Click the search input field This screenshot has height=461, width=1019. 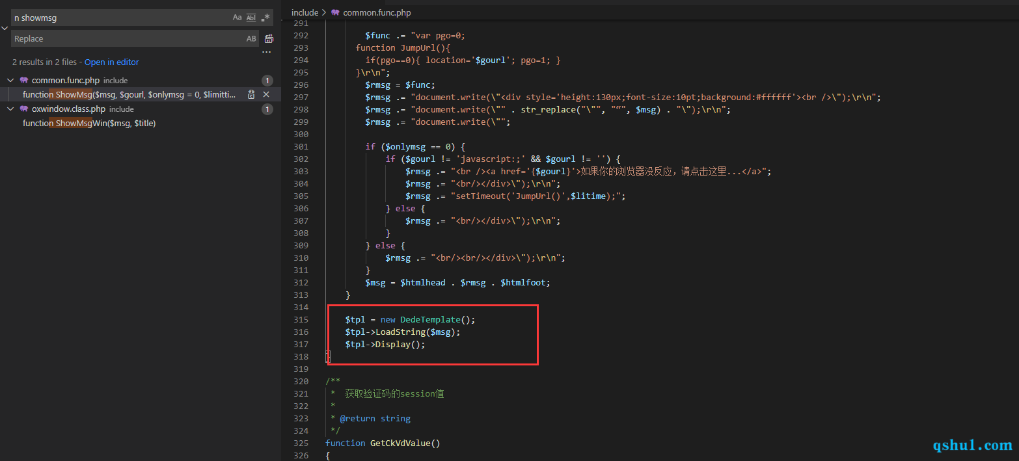click(120, 18)
